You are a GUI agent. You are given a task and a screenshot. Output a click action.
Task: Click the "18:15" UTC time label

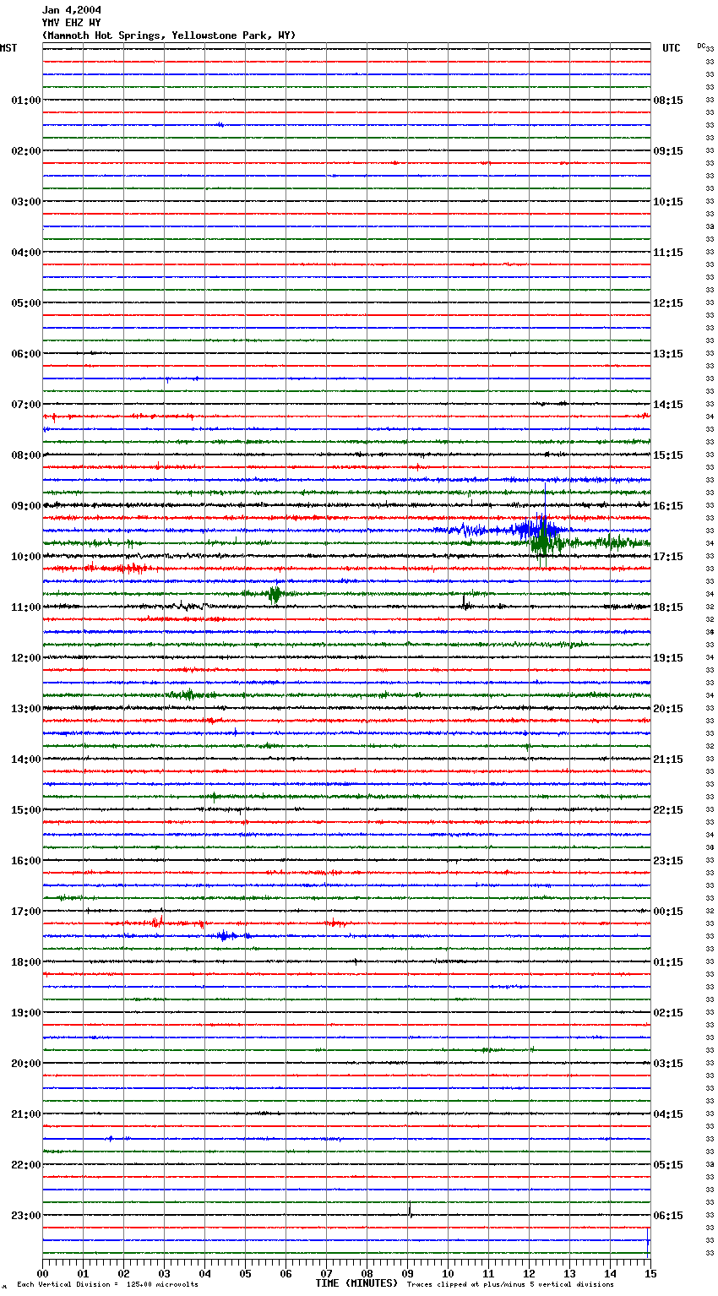[668, 607]
